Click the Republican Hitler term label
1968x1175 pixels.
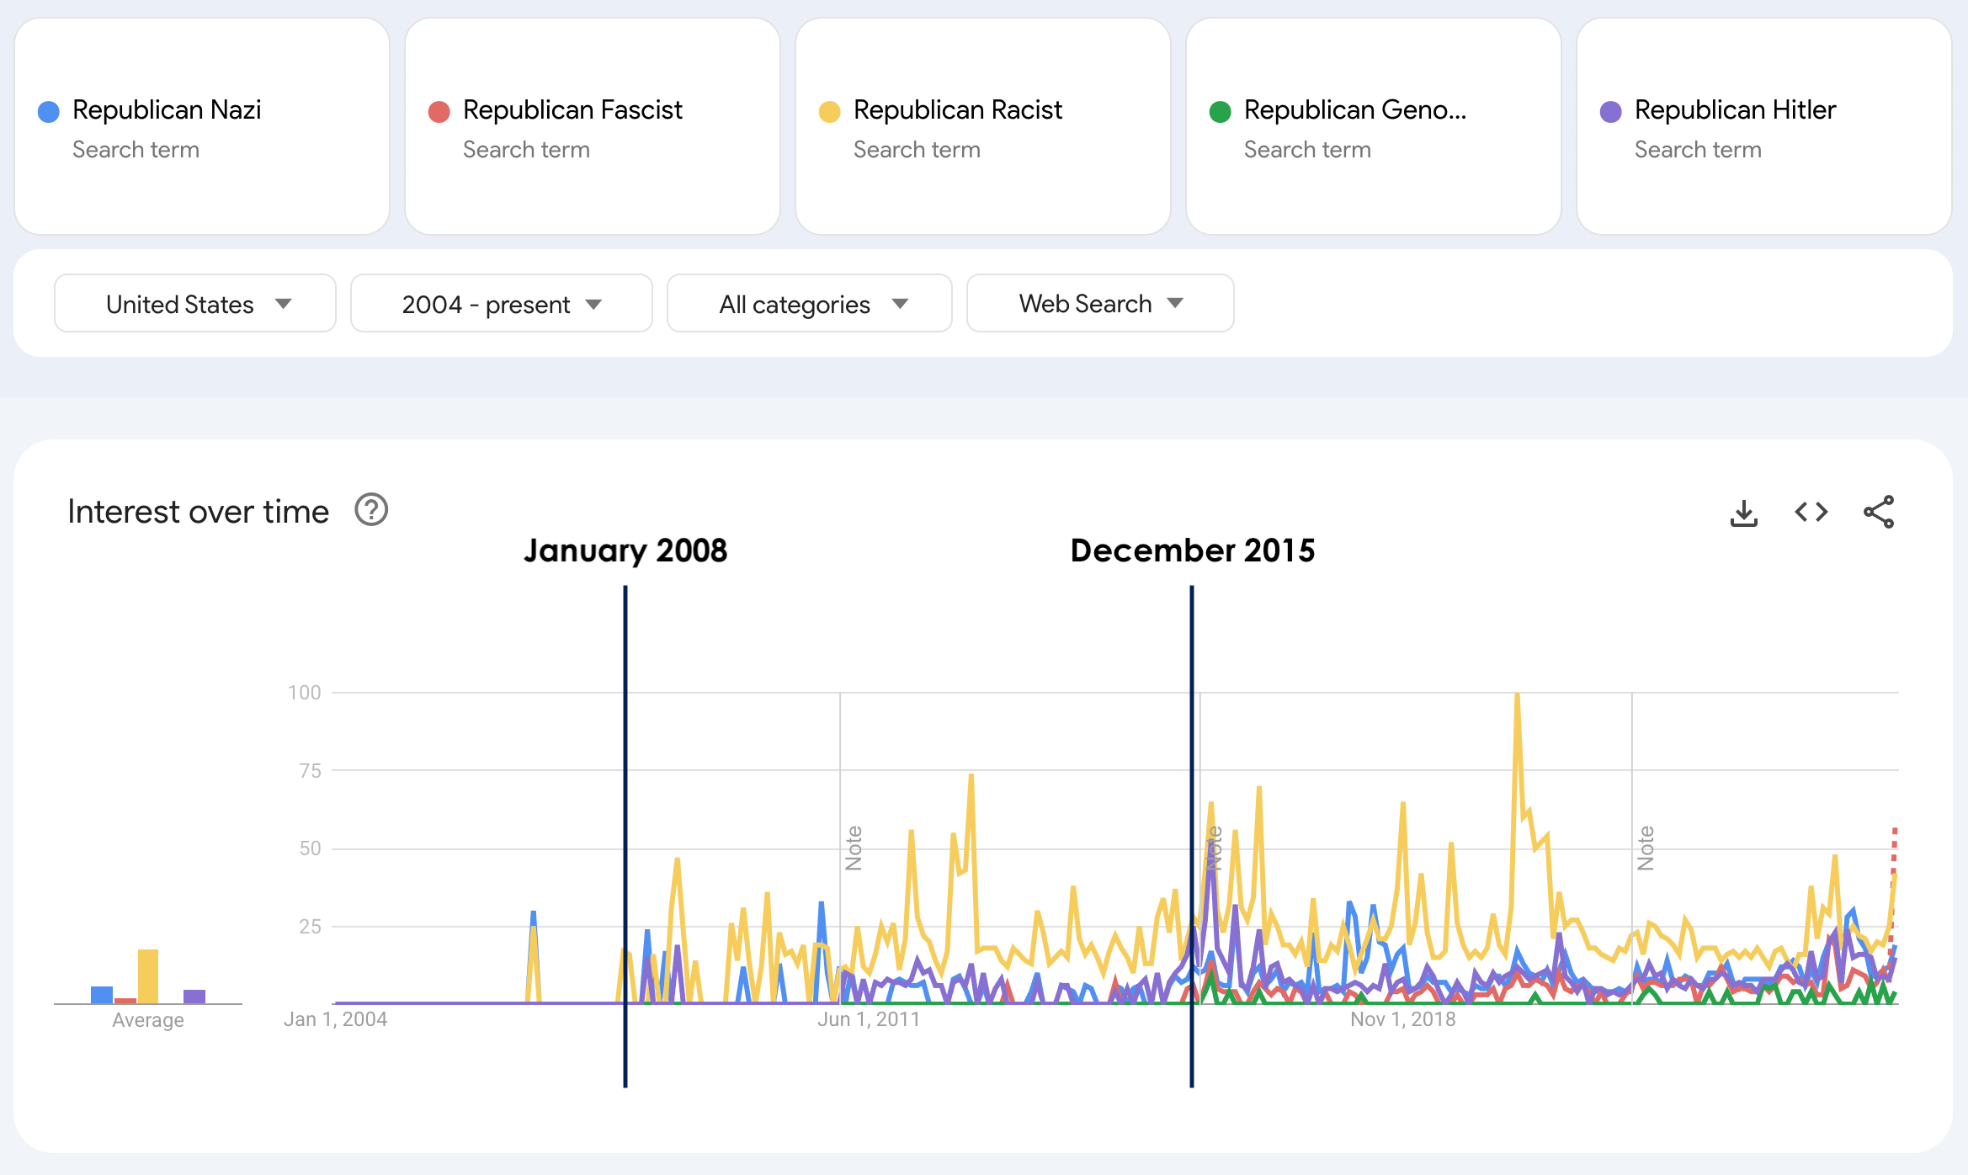tap(1734, 110)
